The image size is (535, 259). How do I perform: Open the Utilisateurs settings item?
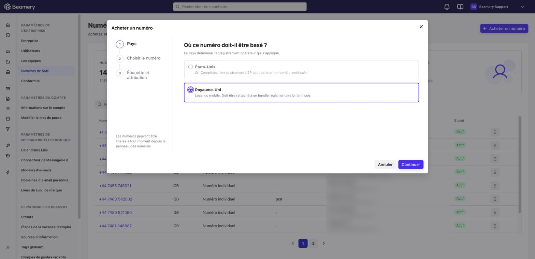(31, 51)
